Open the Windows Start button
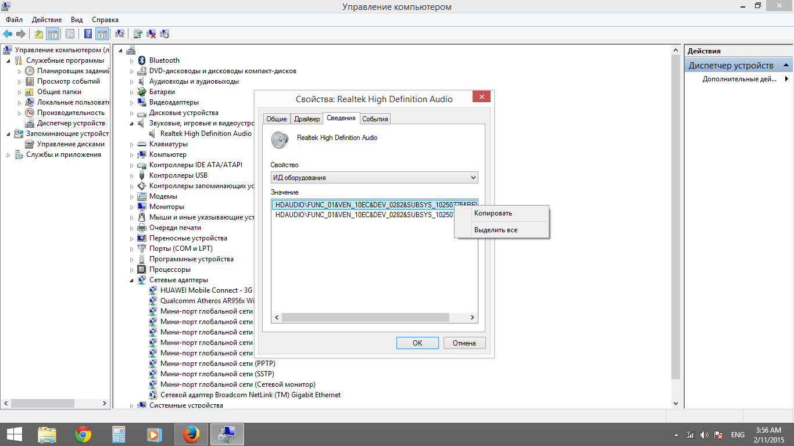Viewport: 794px width, 446px height. [15, 434]
